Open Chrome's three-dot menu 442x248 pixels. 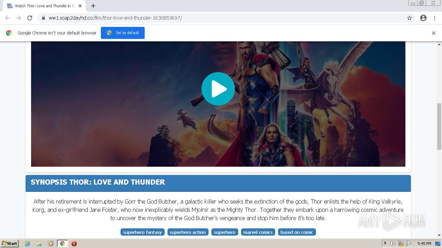point(435,18)
